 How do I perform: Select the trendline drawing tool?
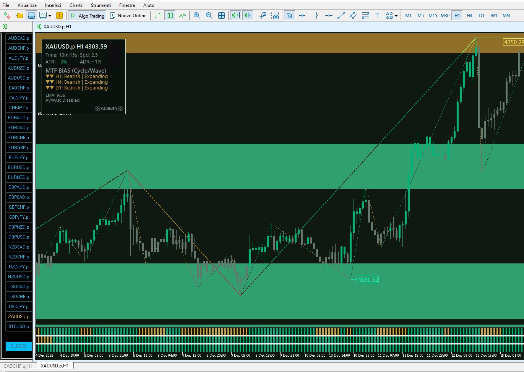coord(341,16)
